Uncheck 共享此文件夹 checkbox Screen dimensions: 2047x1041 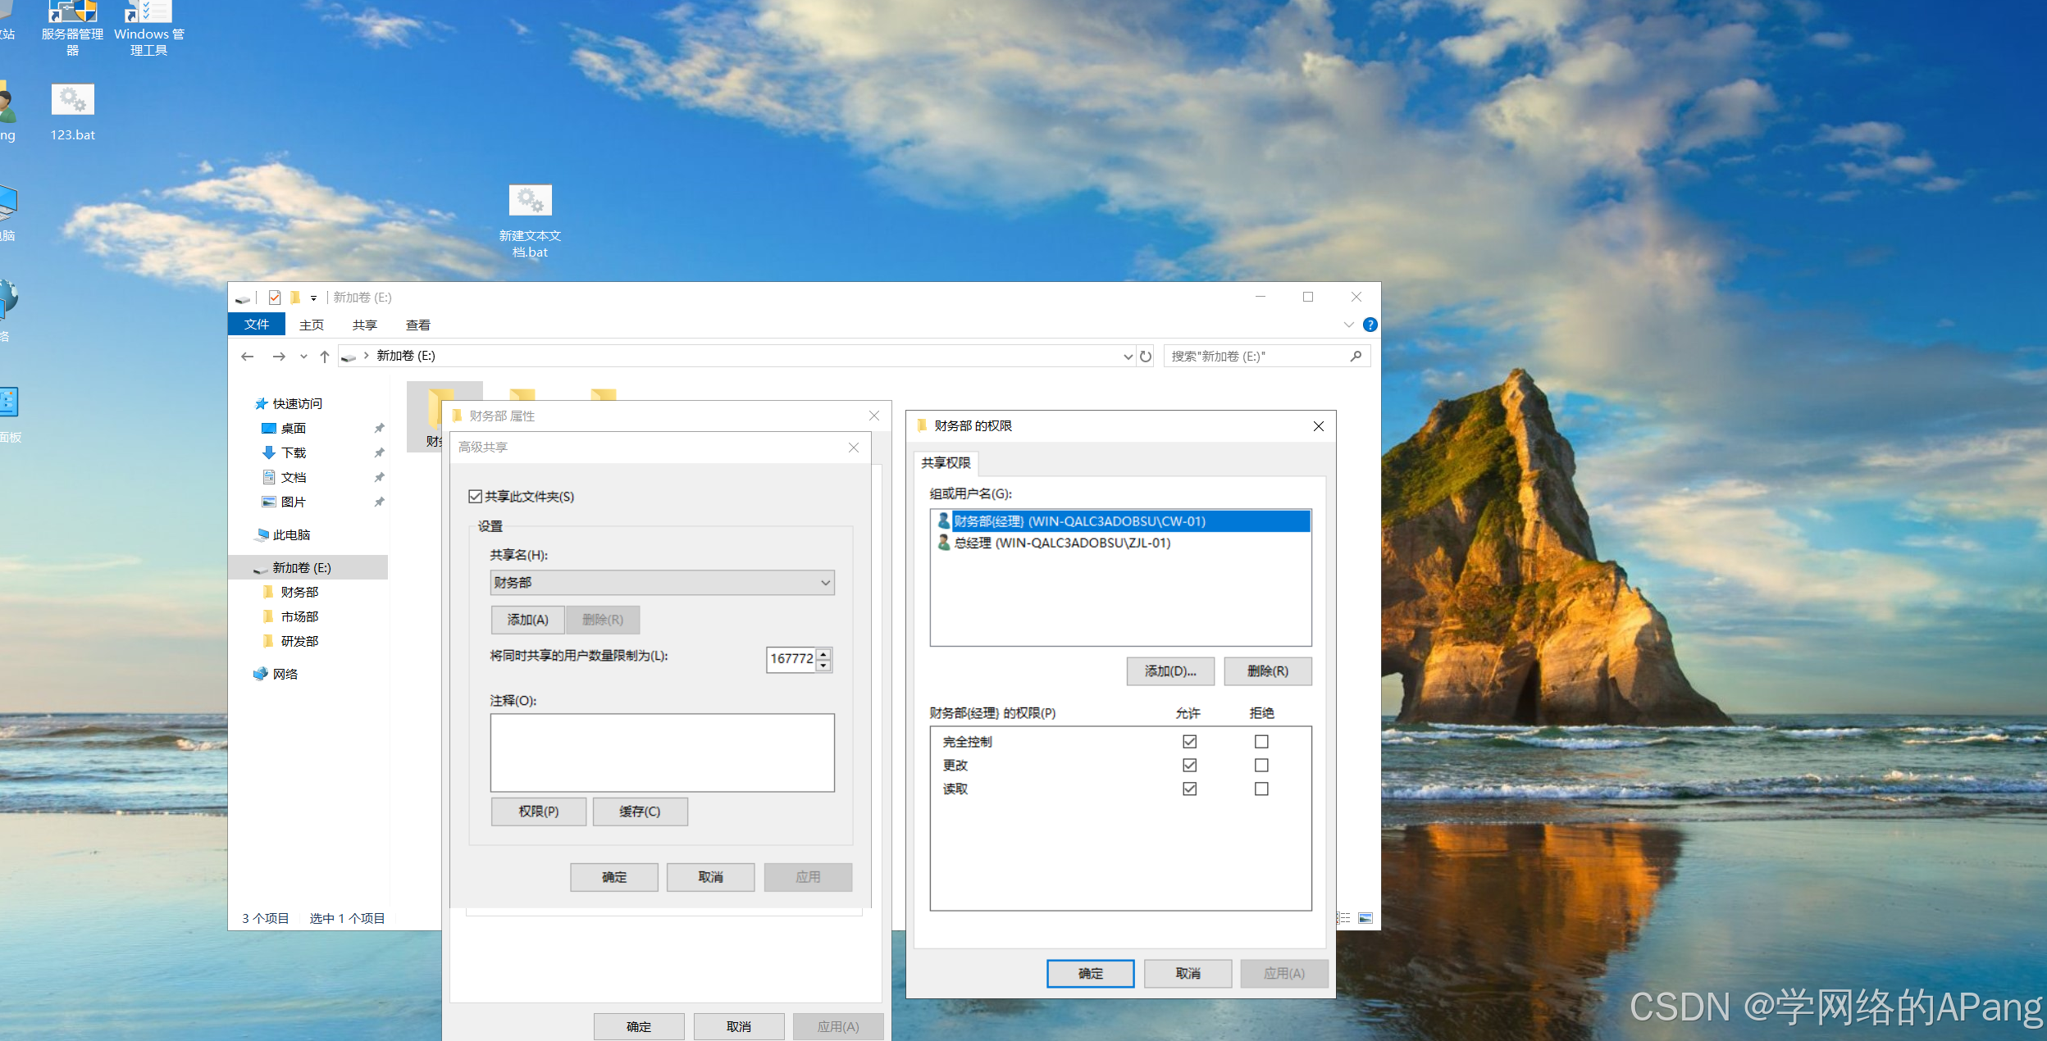[x=475, y=497]
